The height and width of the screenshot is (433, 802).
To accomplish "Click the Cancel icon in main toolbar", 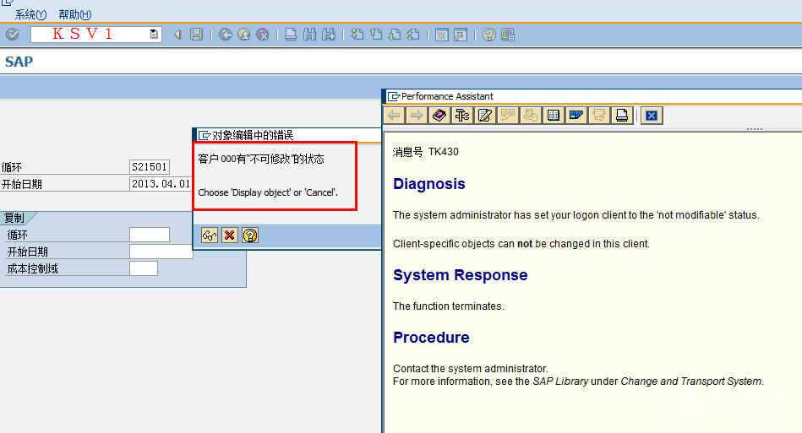I will click(x=262, y=35).
